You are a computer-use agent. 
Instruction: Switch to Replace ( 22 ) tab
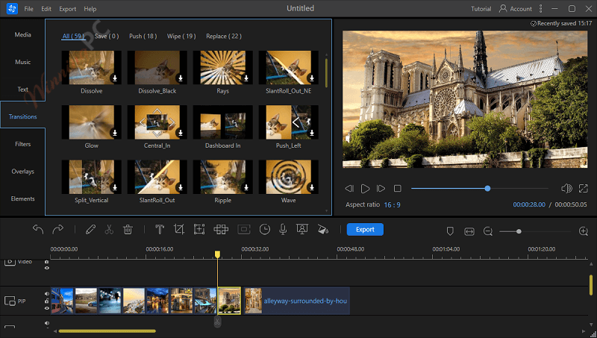point(223,36)
